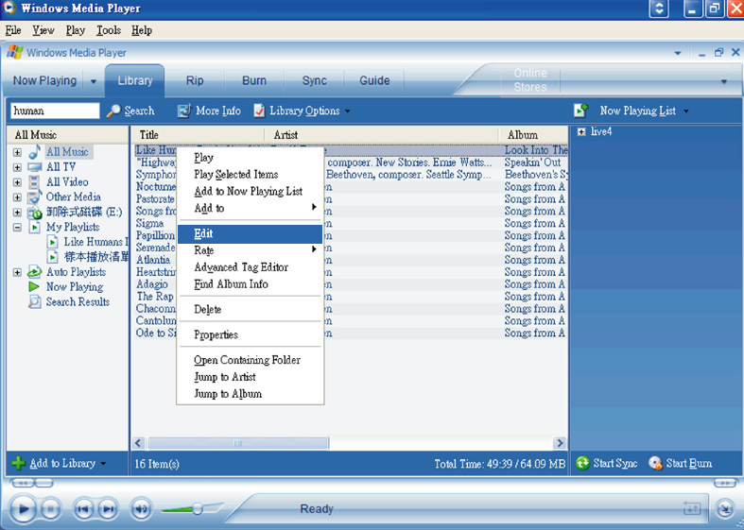The height and width of the screenshot is (530, 744).
Task: Choose Find Album Info menu entry
Action: coord(250,284)
